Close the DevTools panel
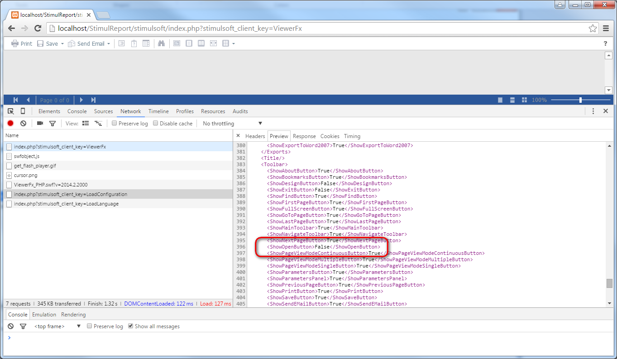 pos(606,111)
